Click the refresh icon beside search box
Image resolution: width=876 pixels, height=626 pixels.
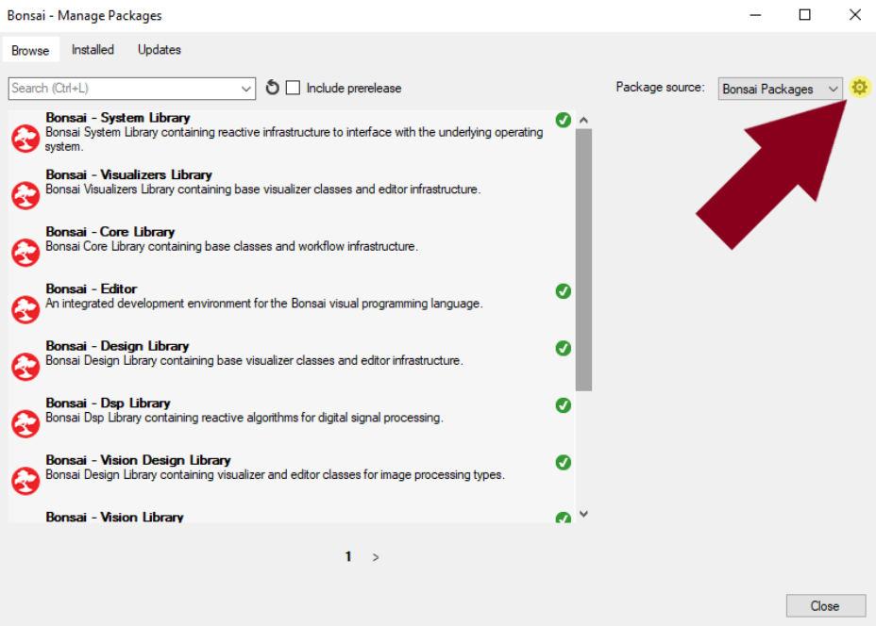point(272,88)
